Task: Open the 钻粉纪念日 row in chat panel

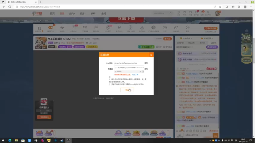Action: pyautogui.click(x=197, y=53)
